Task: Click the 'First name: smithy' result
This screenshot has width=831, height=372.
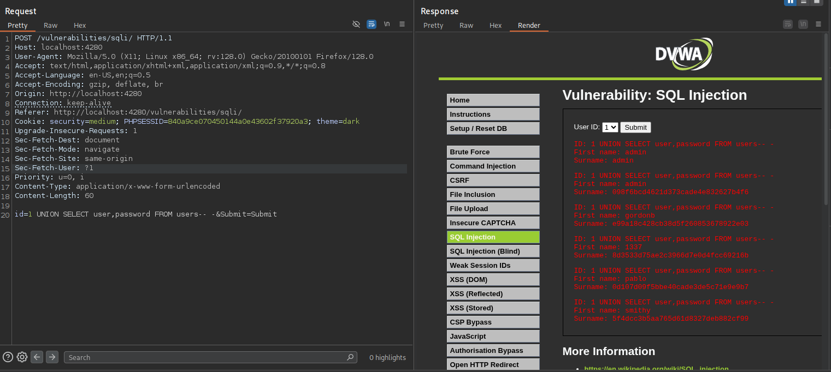Action: coord(612,310)
